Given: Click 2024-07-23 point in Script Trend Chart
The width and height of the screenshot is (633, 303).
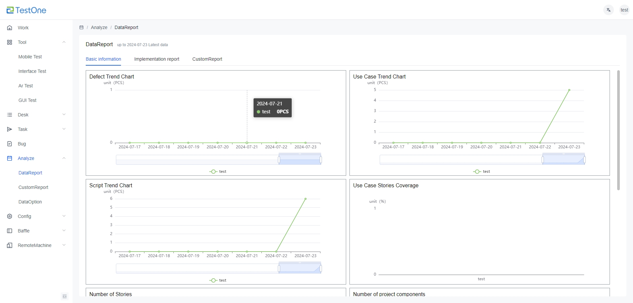Looking at the screenshot, I should [306, 199].
